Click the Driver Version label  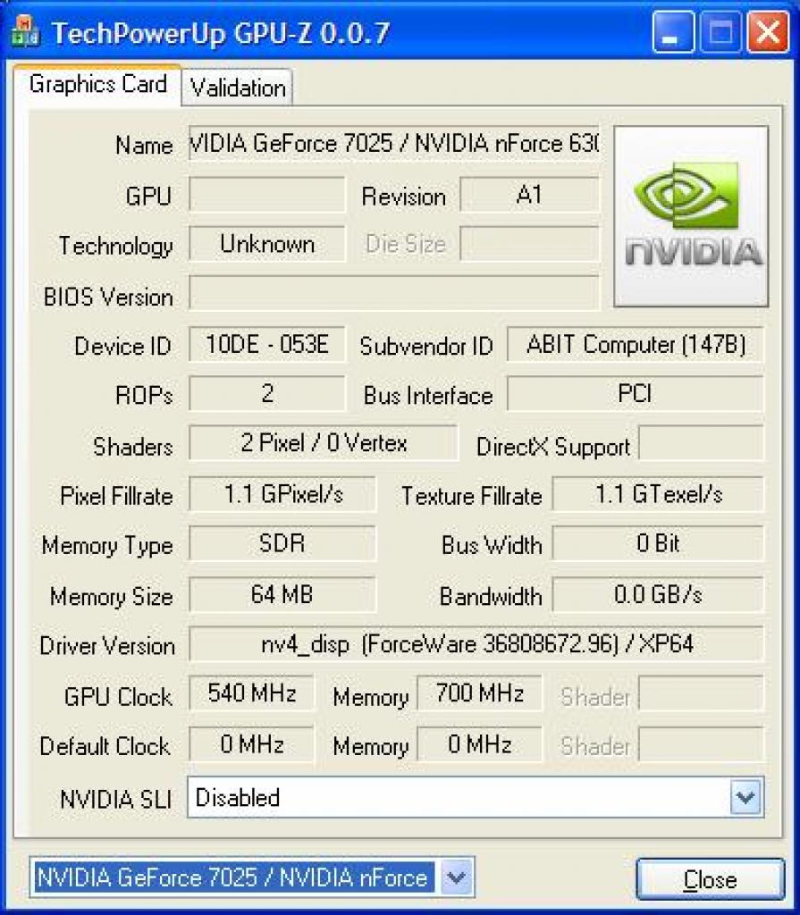point(107,646)
